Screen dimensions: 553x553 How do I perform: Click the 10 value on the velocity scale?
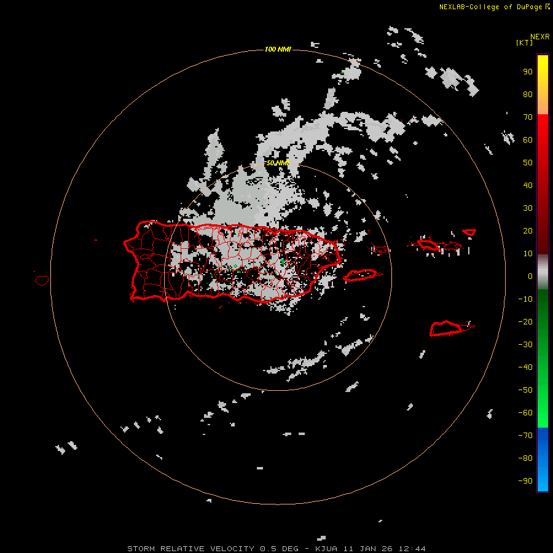(528, 254)
